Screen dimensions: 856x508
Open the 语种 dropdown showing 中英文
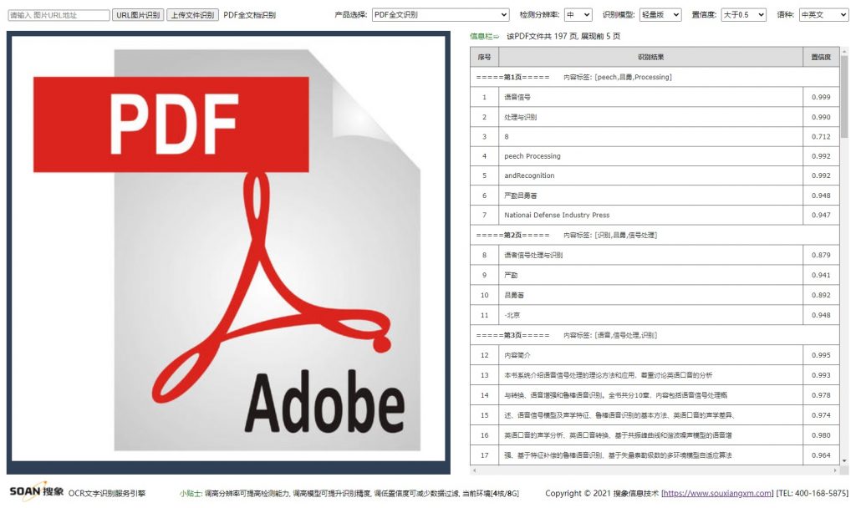pyautogui.click(x=823, y=15)
